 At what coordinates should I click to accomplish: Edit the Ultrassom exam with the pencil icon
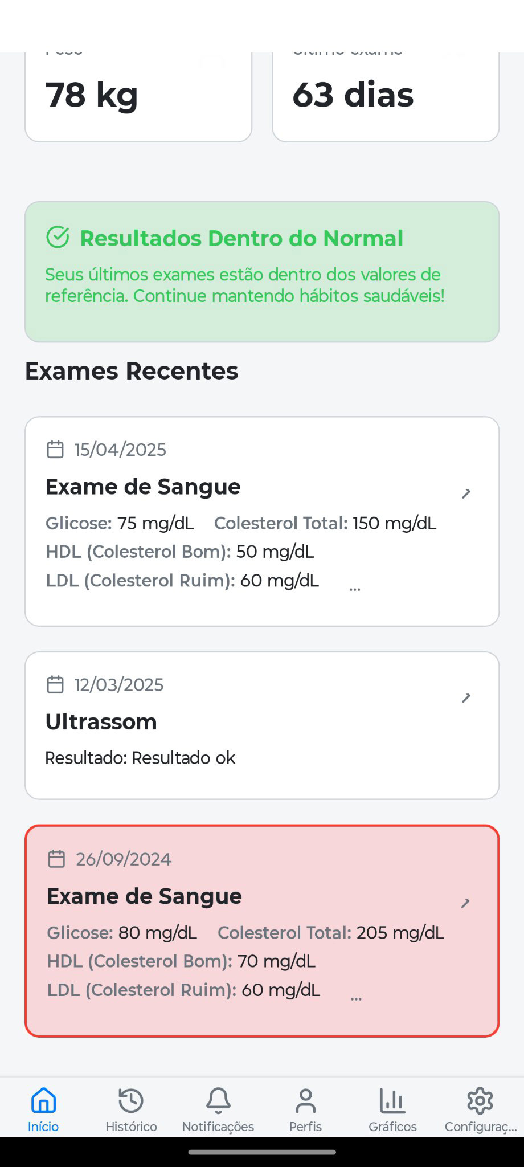466,697
